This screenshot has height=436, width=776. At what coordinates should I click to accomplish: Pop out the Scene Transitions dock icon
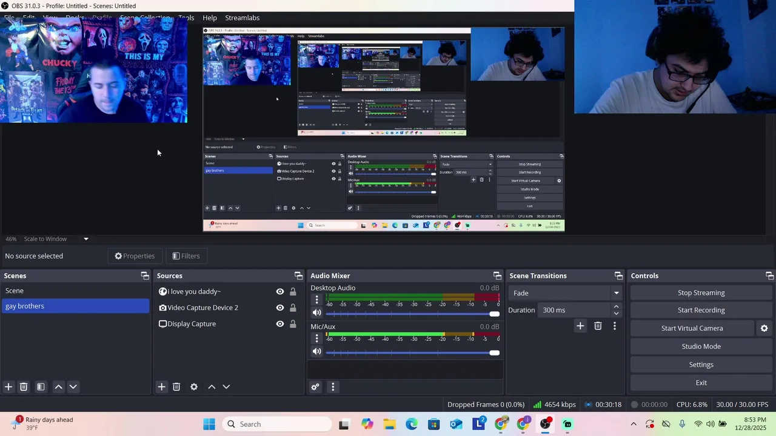618,276
